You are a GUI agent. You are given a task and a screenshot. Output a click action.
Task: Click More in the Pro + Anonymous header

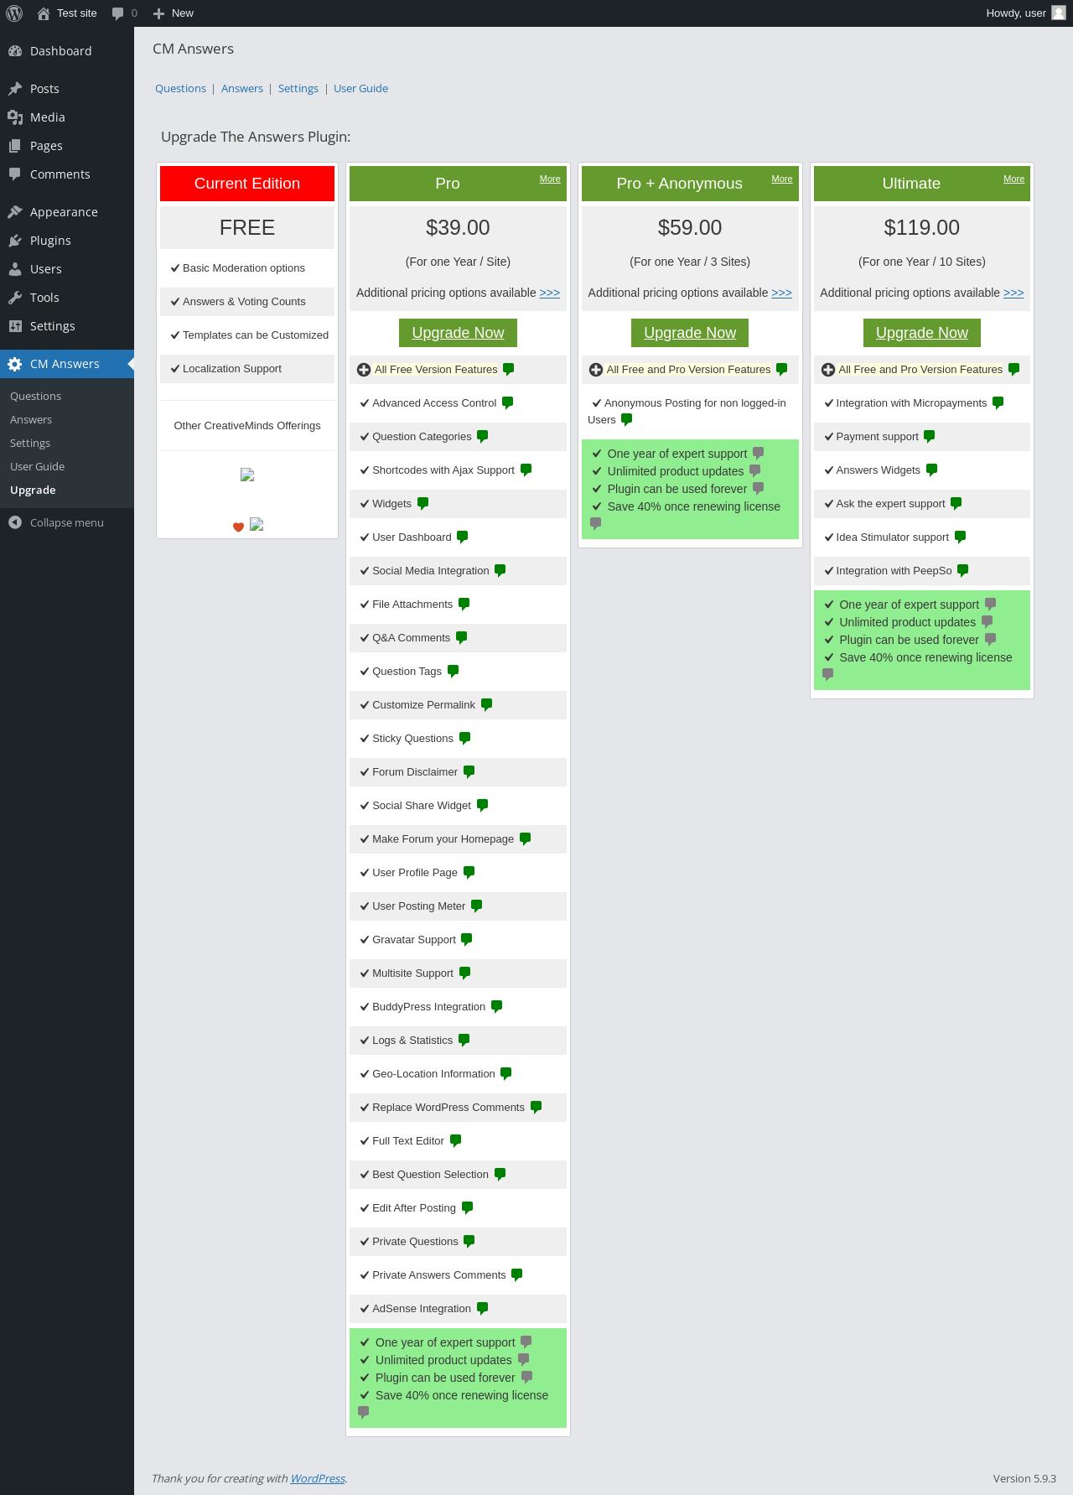tap(782, 179)
